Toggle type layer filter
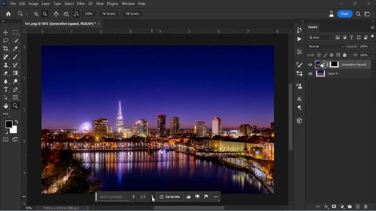 point(351,38)
